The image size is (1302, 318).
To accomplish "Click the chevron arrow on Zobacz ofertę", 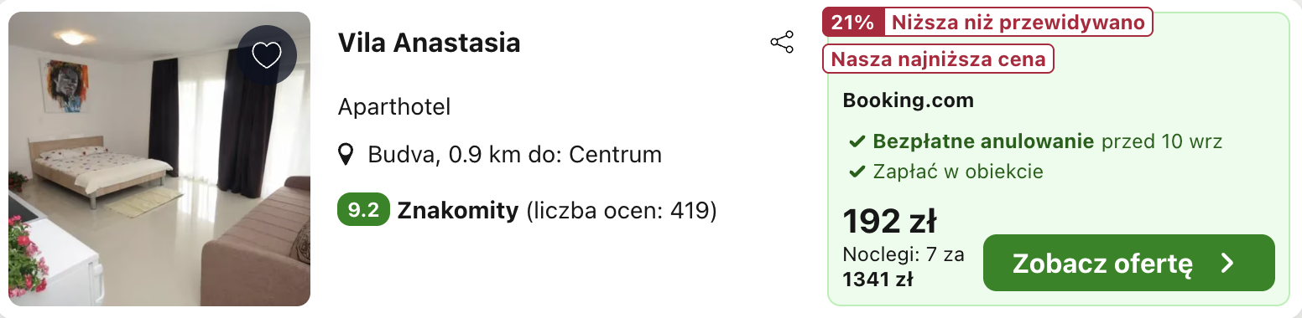I will point(1228,264).
